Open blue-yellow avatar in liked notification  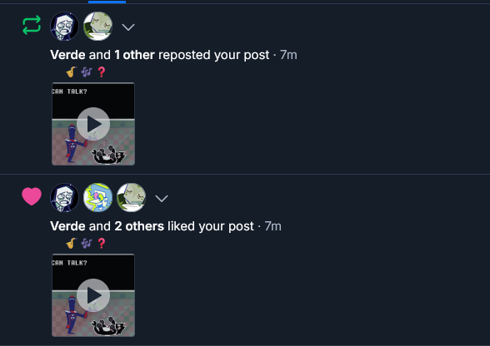click(x=97, y=197)
